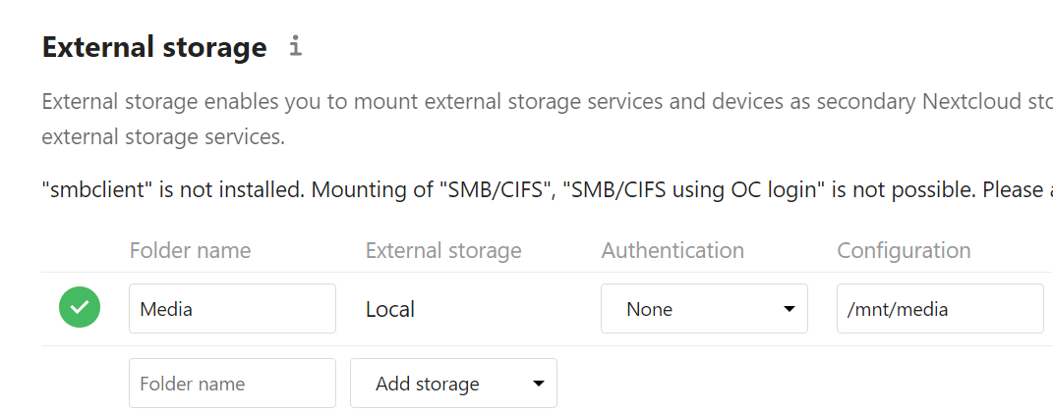The image size is (1053, 412).
Task: Click the Local storage type label
Action: point(390,310)
